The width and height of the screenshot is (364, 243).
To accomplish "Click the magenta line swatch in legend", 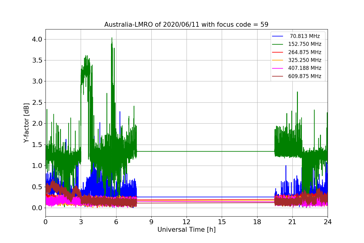I will (278, 68).
